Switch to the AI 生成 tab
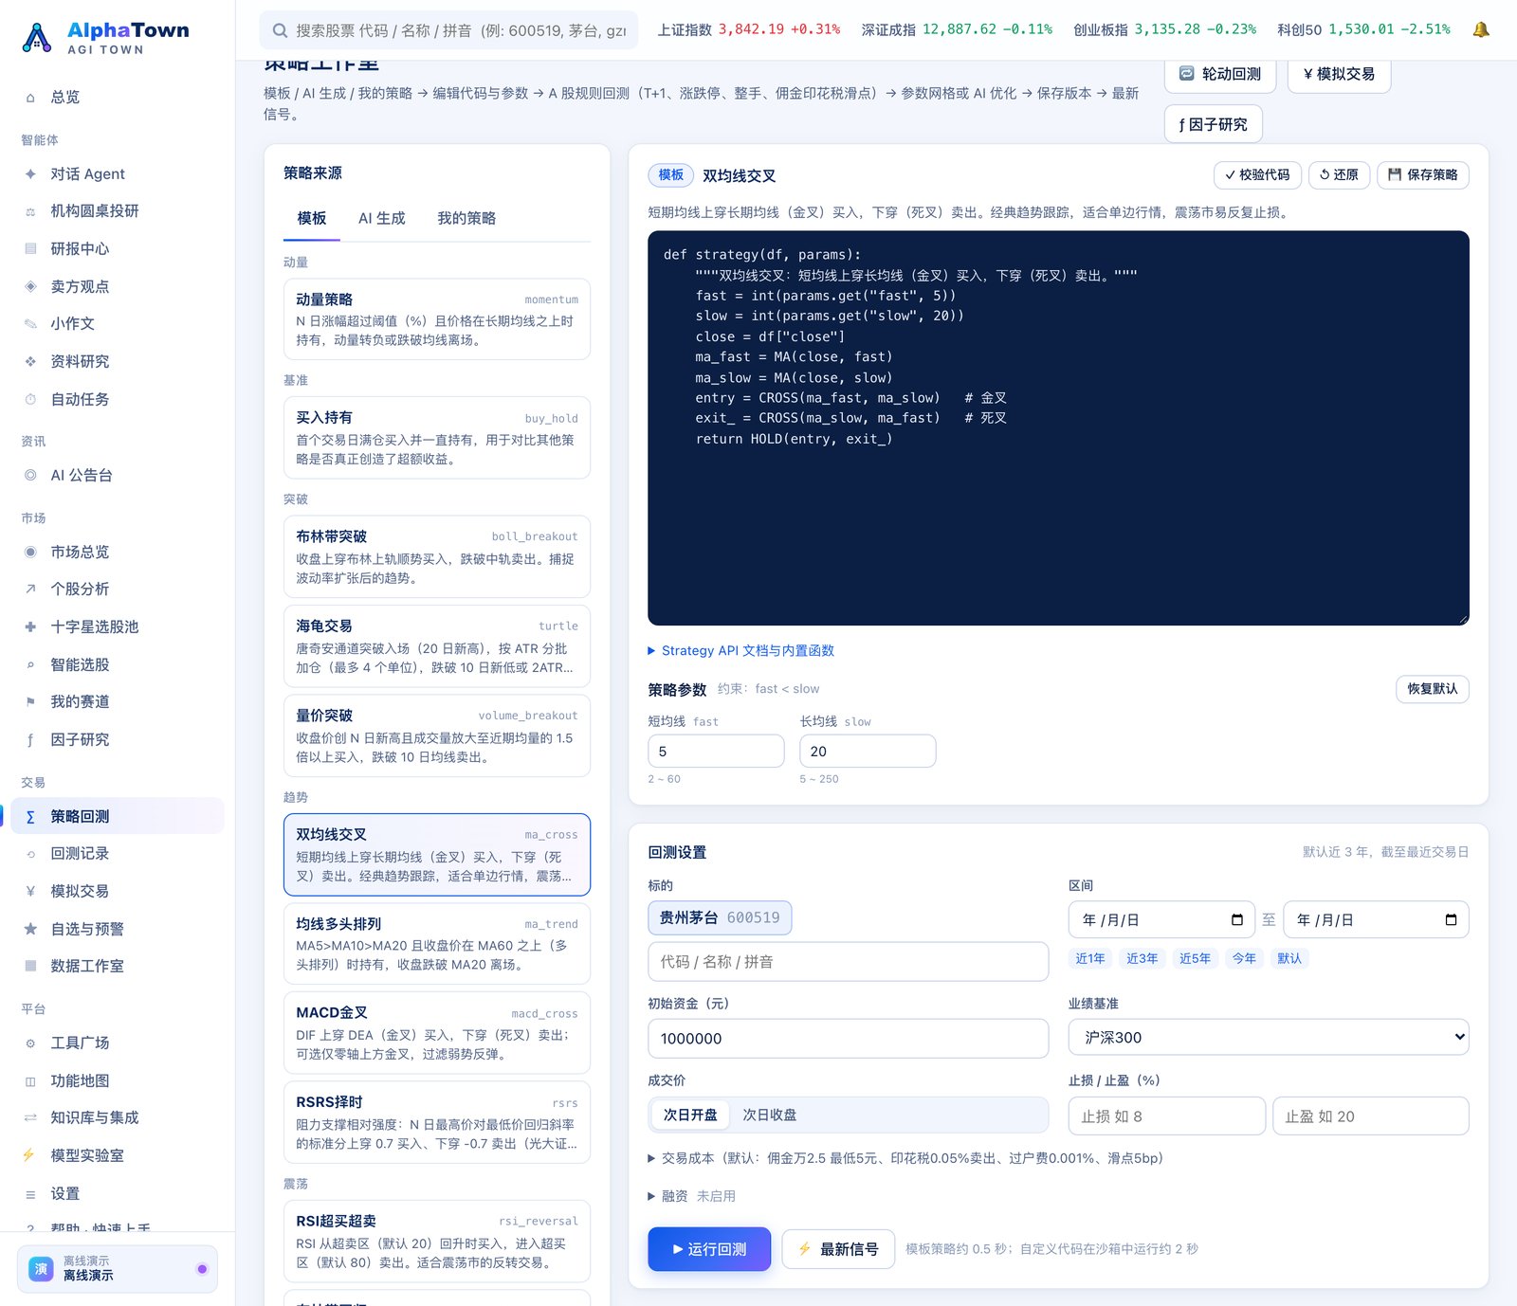Screen dimensions: 1517x1306 (x=381, y=218)
